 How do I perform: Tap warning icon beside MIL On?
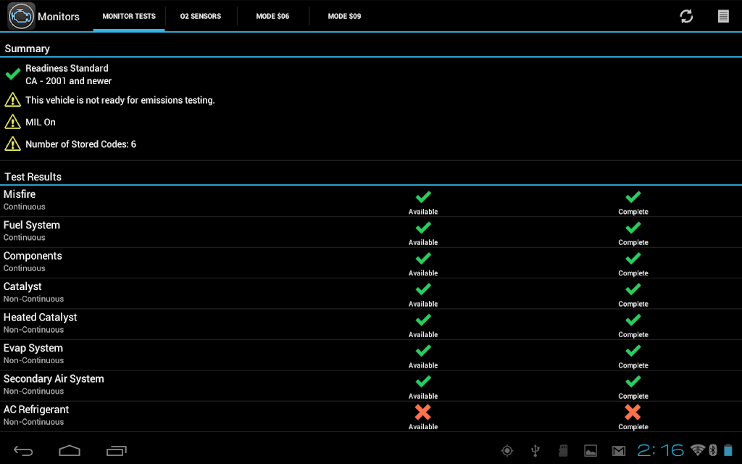coord(13,122)
